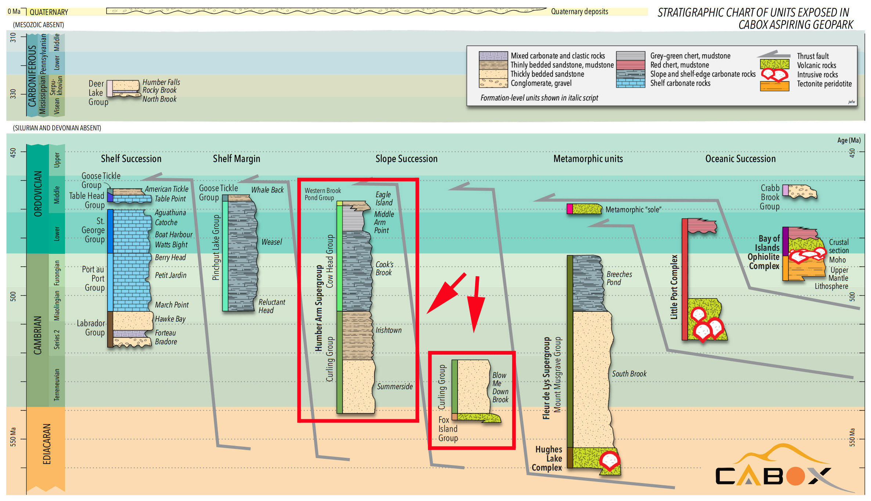Click the Conglomerate, gravel legend pattern
Image resolution: width=871 pixels, height=501 pixels.
[x=493, y=83]
